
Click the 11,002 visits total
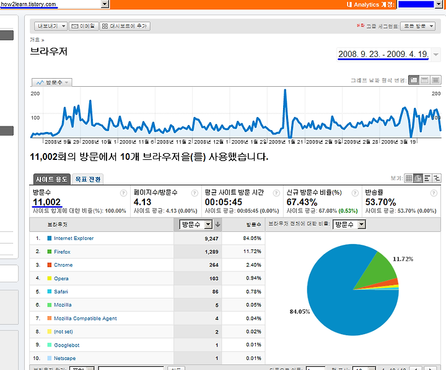(x=46, y=202)
